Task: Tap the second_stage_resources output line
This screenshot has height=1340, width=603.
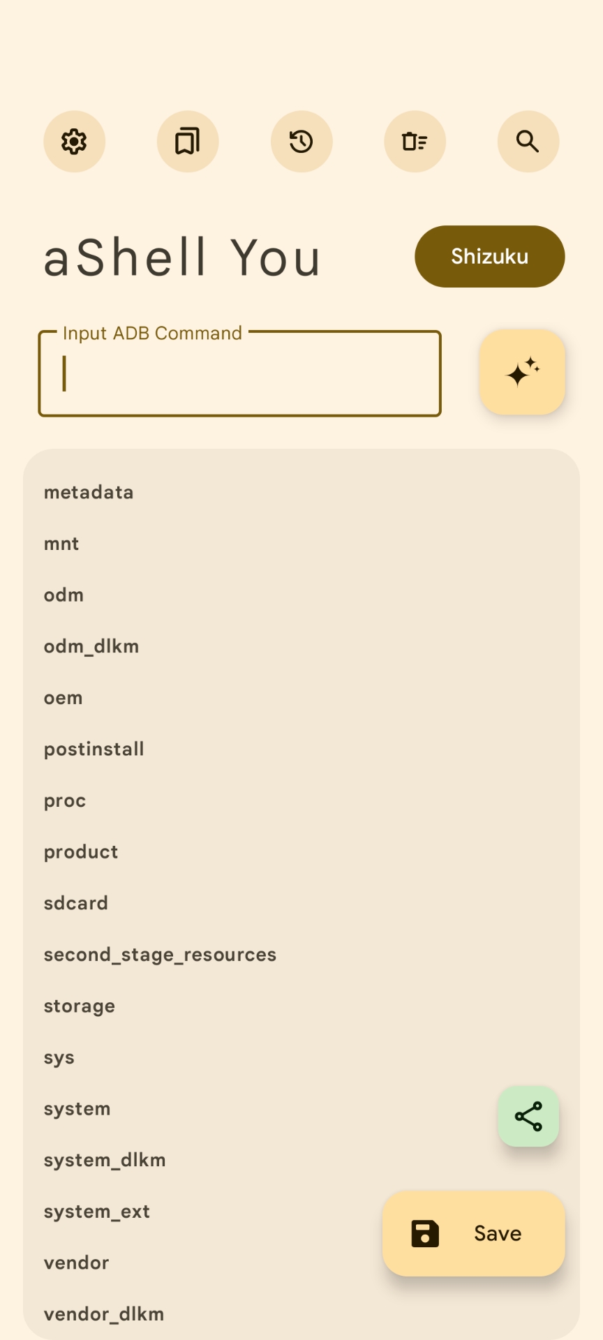Action: click(x=160, y=955)
